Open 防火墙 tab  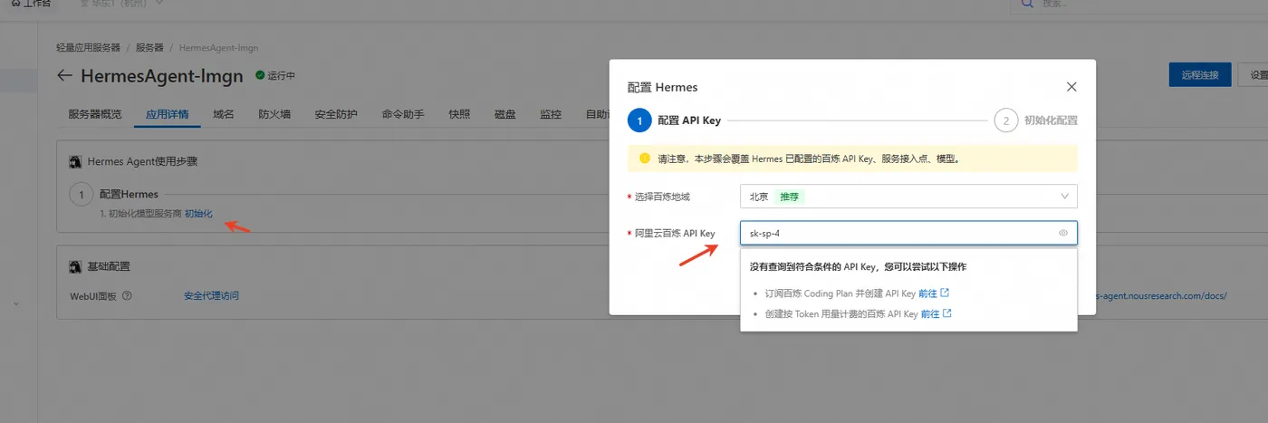pos(274,114)
